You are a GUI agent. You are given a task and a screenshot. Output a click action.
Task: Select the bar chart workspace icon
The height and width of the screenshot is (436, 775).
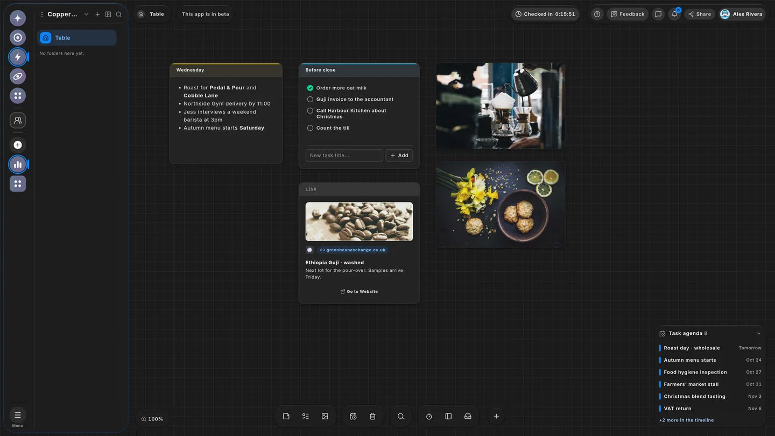pos(18,165)
